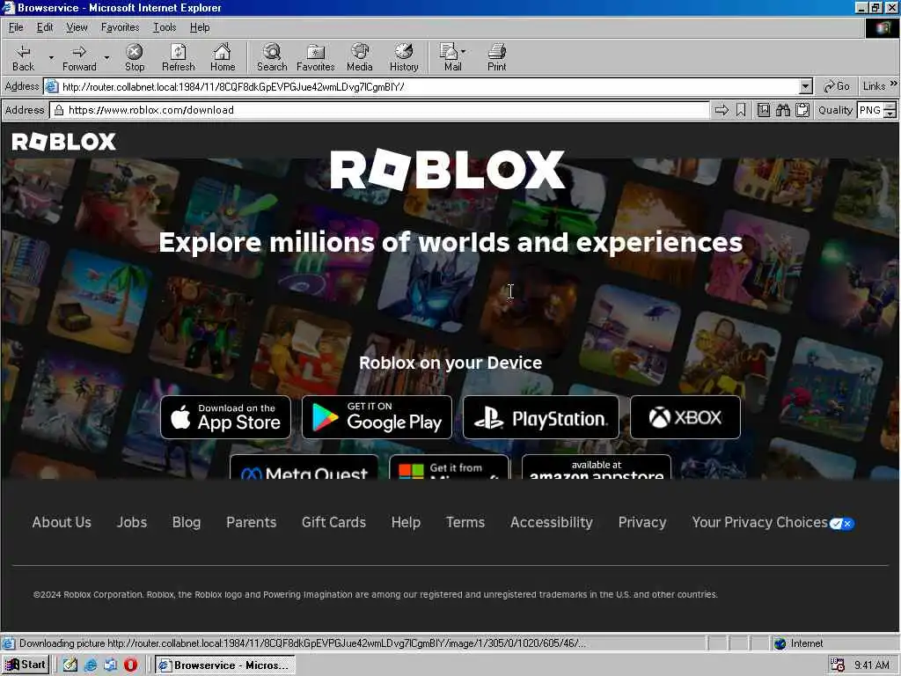Click the router.collabnet.local IE address field
This screenshot has width=901, height=676.
429,87
